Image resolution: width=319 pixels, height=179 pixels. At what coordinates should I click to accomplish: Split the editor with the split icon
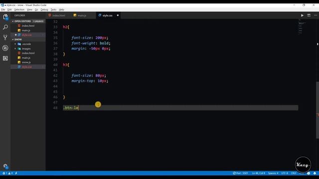[x=309, y=15]
